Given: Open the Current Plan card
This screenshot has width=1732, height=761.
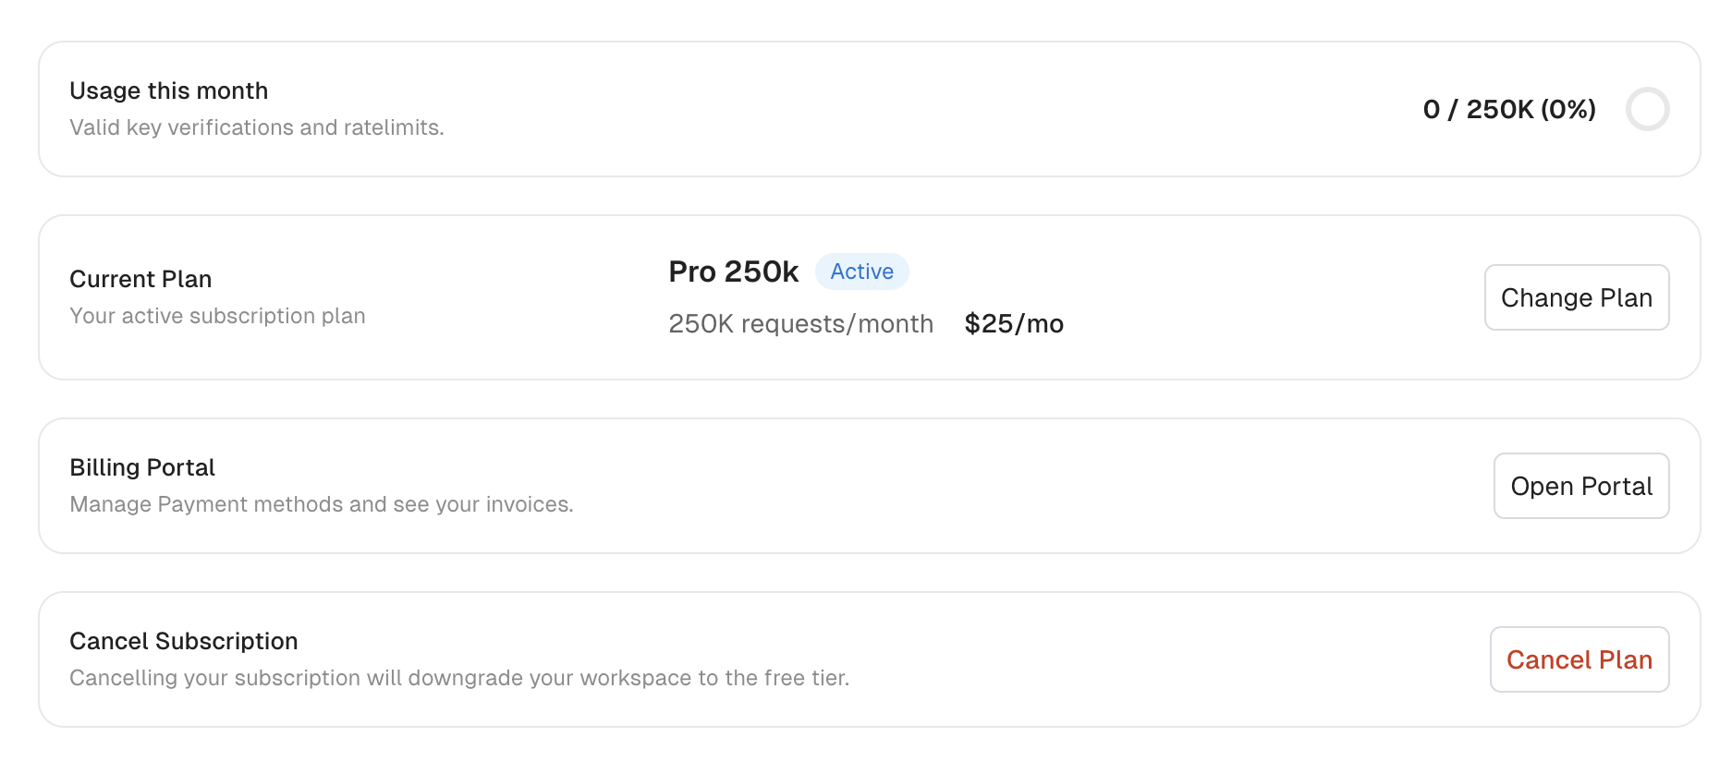Looking at the screenshot, I should click(x=370, y=296).
